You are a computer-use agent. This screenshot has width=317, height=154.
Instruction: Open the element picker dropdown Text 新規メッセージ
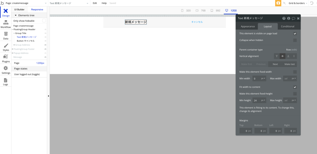[69, 3]
